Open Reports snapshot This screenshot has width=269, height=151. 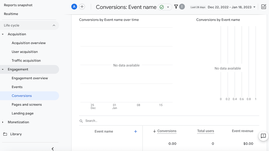pos(18,5)
